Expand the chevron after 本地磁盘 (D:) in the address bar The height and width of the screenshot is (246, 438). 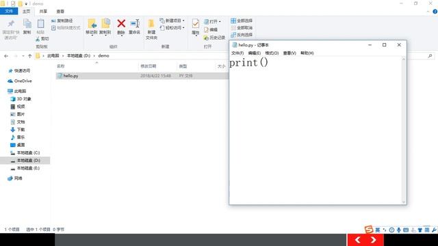click(94, 56)
